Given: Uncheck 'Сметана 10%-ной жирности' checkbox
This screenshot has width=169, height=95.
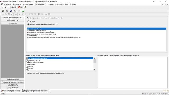Looking at the screenshot, I should [27, 58].
